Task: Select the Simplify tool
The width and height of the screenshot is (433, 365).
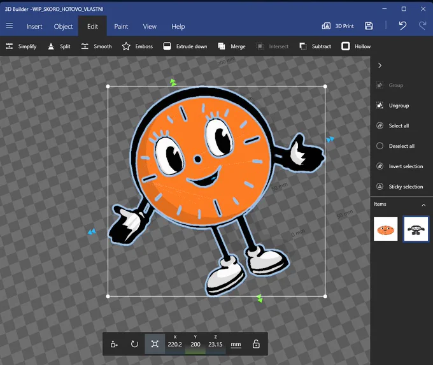Action: 21,47
